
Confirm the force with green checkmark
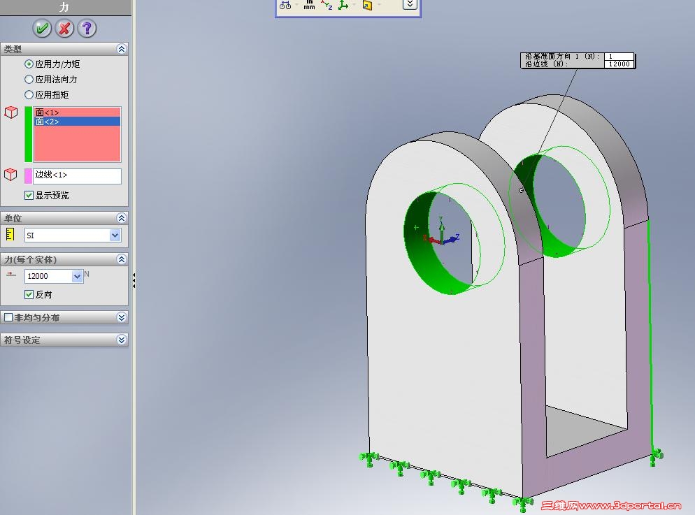pyautogui.click(x=42, y=29)
